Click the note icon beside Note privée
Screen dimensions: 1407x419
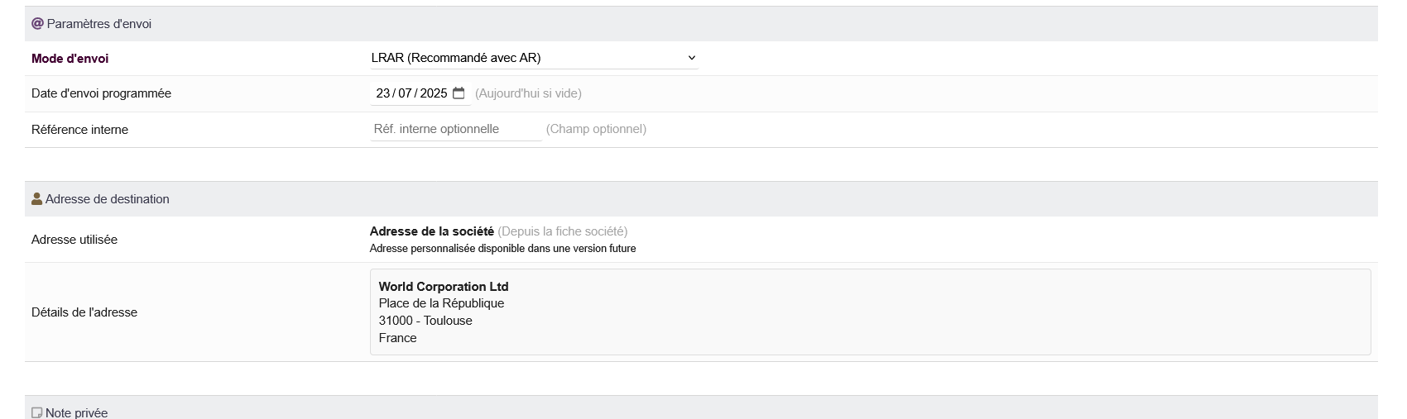click(x=36, y=412)
